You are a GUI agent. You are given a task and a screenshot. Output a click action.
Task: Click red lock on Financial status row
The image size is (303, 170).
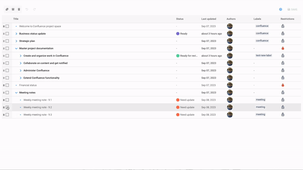tap(283, 85)
